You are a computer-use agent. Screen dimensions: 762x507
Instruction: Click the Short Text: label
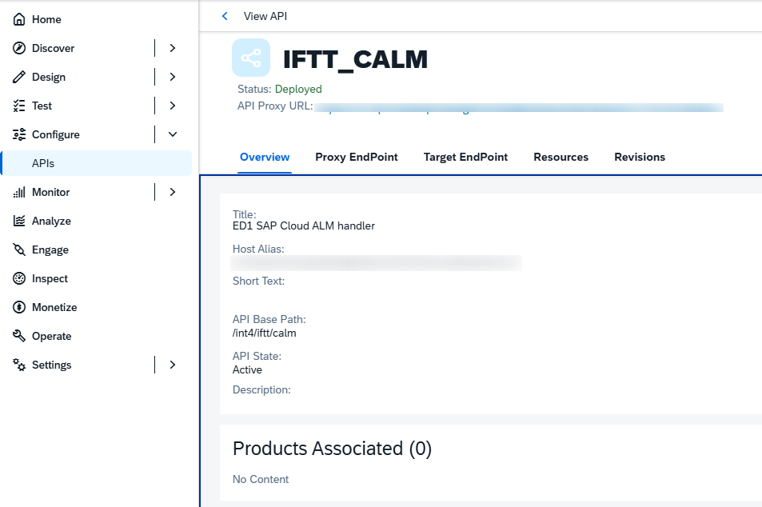[258, 281]
